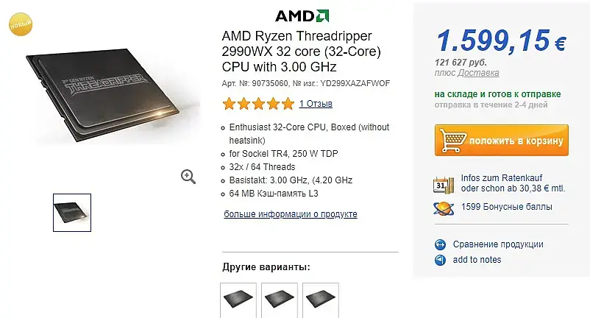This screenshot has width=590, height=318.
Task: Click the 'add to notes' link
Action: tap(477, 260)
